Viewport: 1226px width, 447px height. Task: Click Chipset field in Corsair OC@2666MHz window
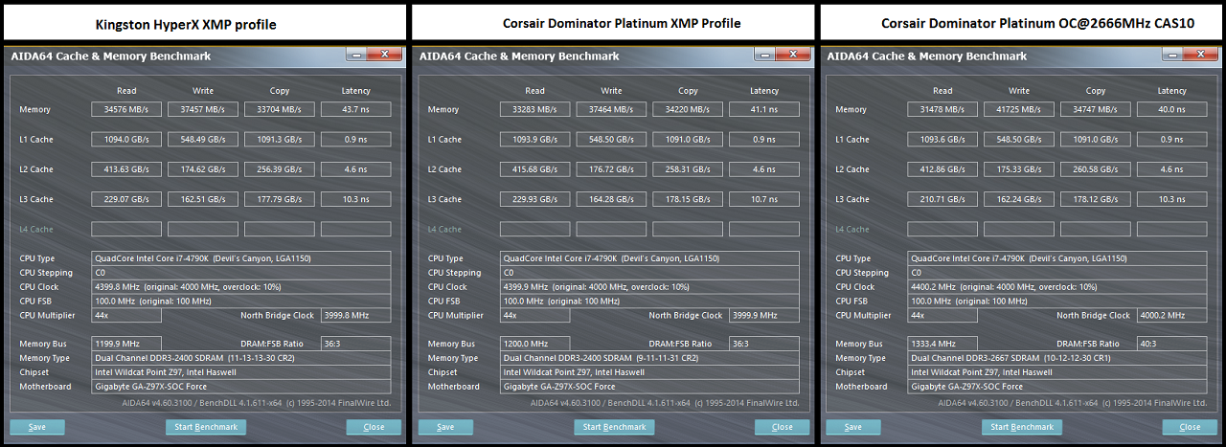point(1057,372)
